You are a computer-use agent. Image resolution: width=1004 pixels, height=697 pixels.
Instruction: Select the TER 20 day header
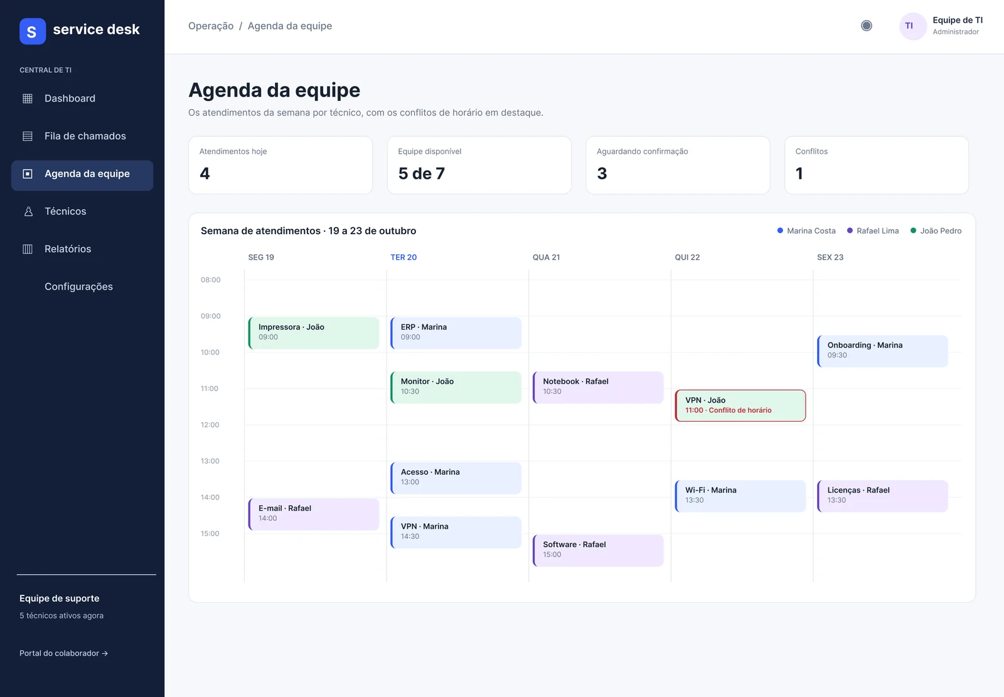coord(403,257)
